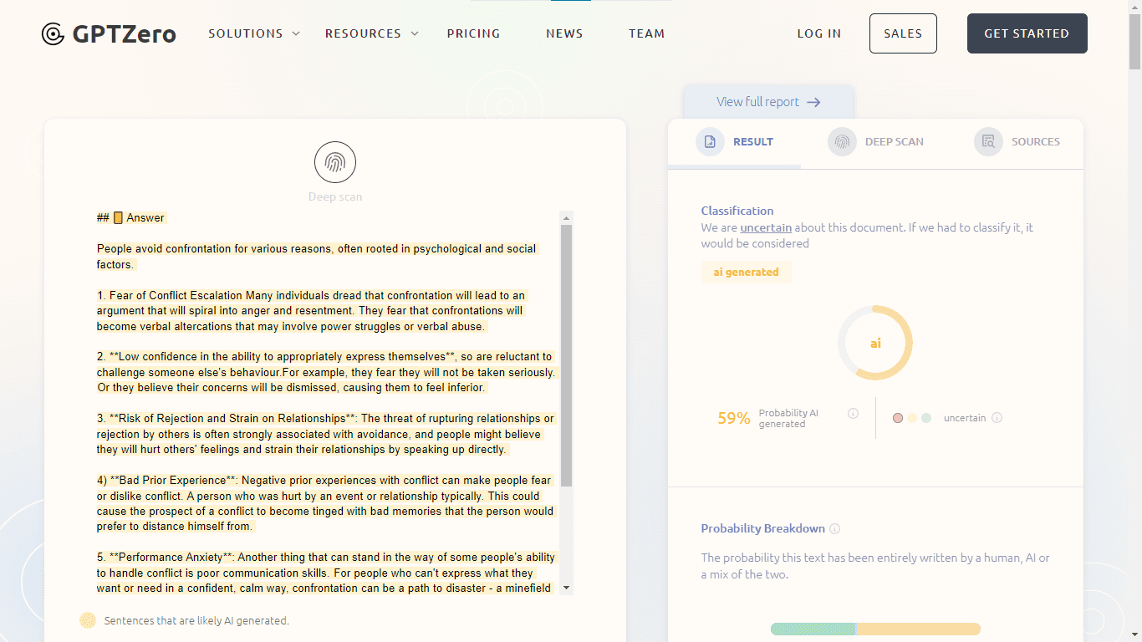Click the Deep scan fingerprint icon

click(x=335, y=162)
